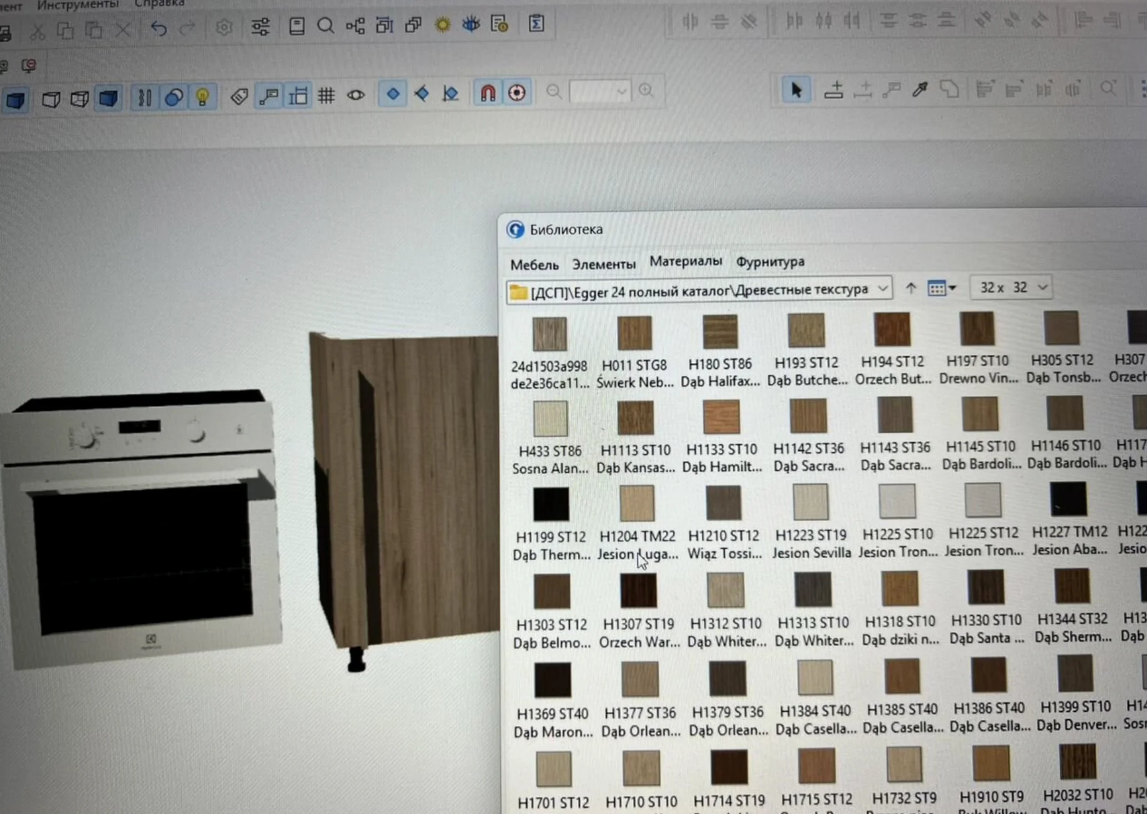Click the Undo arrow icon

pos(158,28)
